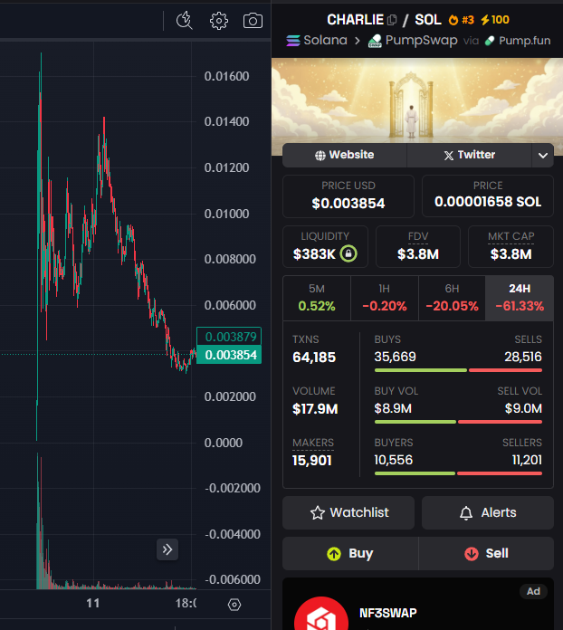
Task: Click the FDV $3.8M box
Action: pyautogui.click(x=418, y=247)
